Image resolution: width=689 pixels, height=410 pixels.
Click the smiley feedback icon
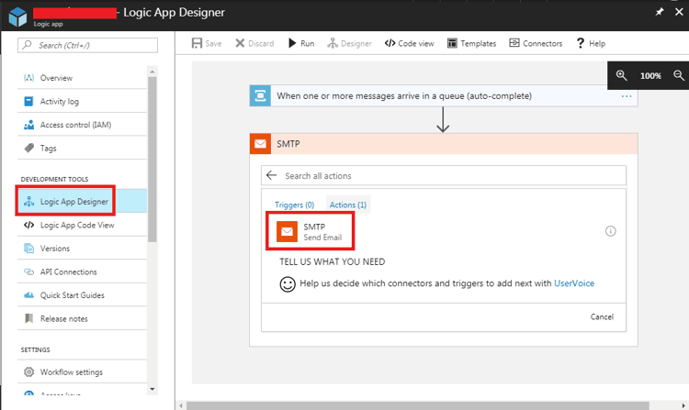pos(288,284)
